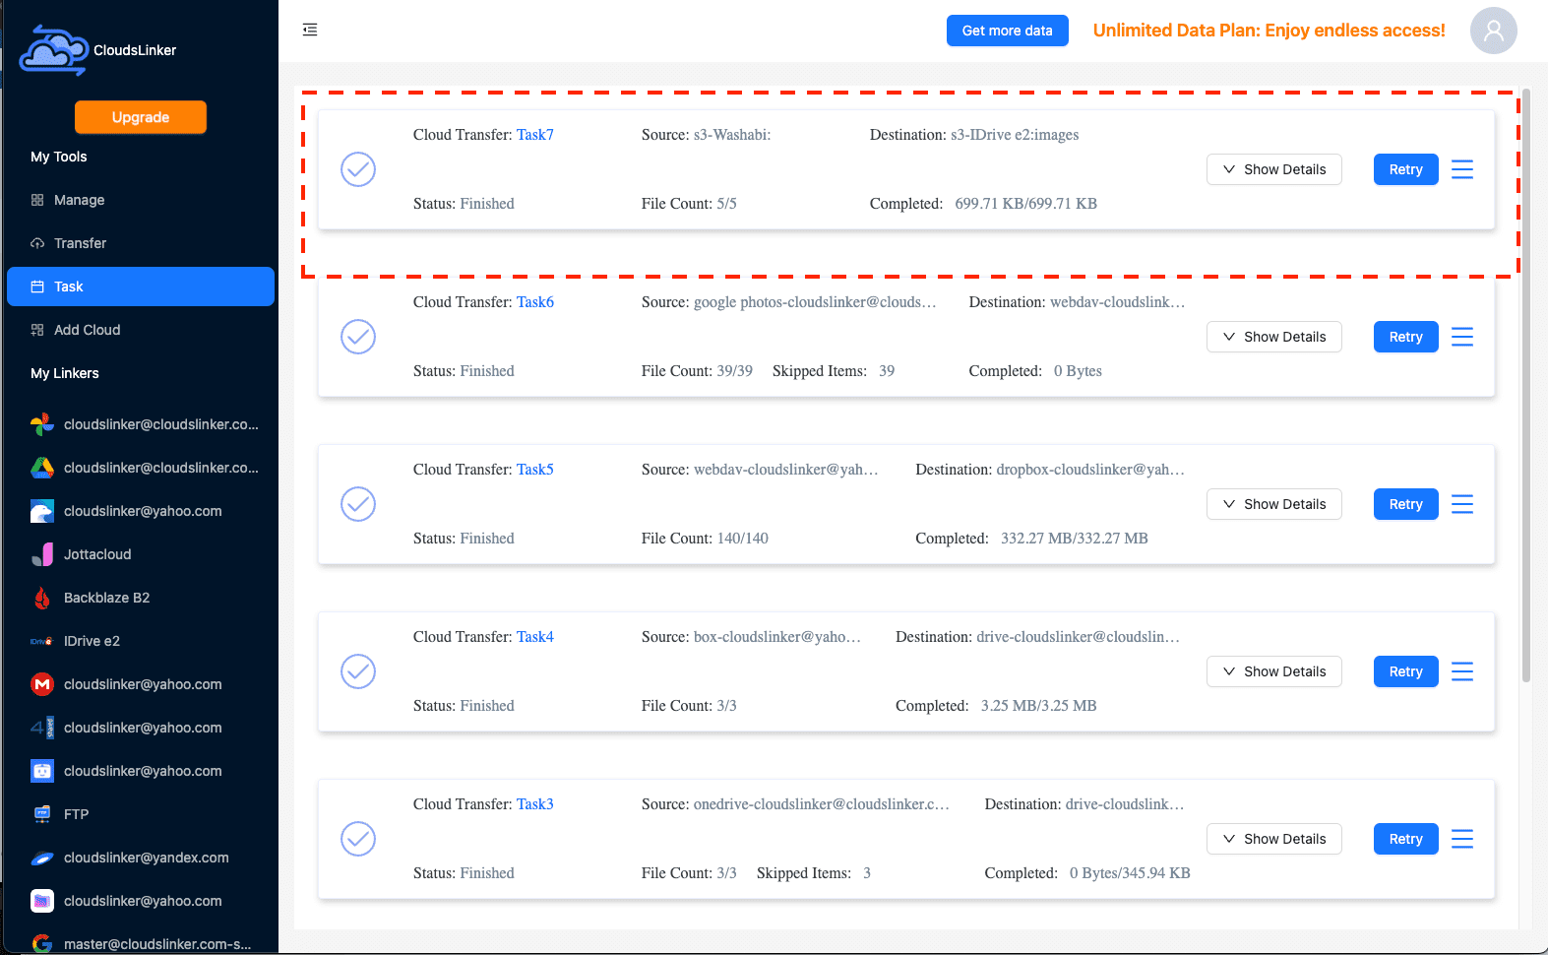The width and height of the screenshot is (1548, 955).
Task: Click the orange Upgrade button
Action: click(x=141, y=117)
